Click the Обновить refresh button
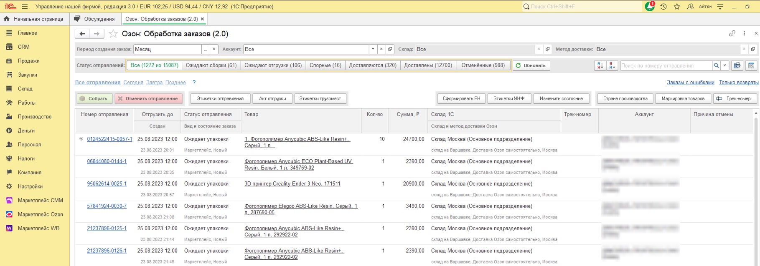The height and width of the screenshot is (266, 760). pos(531,65)
